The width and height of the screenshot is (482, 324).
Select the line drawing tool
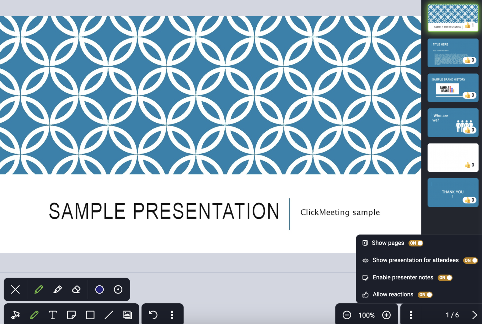(x=109, y=315)
